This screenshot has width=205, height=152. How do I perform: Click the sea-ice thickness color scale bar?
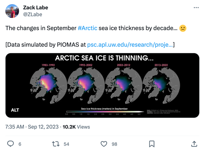click(105, 112)
